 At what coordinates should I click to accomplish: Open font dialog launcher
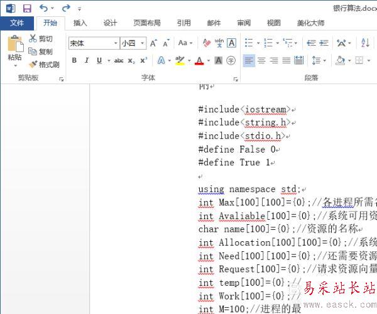[236, 79]
